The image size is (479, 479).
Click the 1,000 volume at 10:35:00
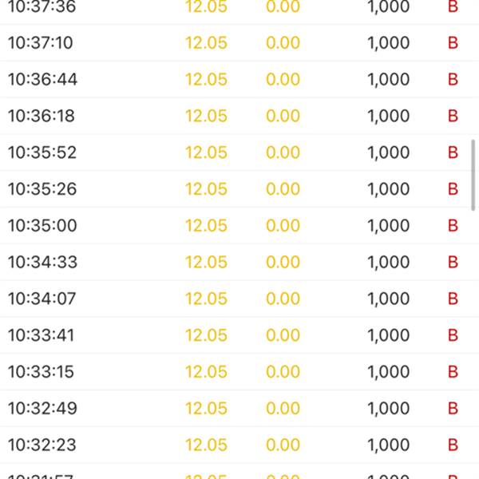(388, 226)
